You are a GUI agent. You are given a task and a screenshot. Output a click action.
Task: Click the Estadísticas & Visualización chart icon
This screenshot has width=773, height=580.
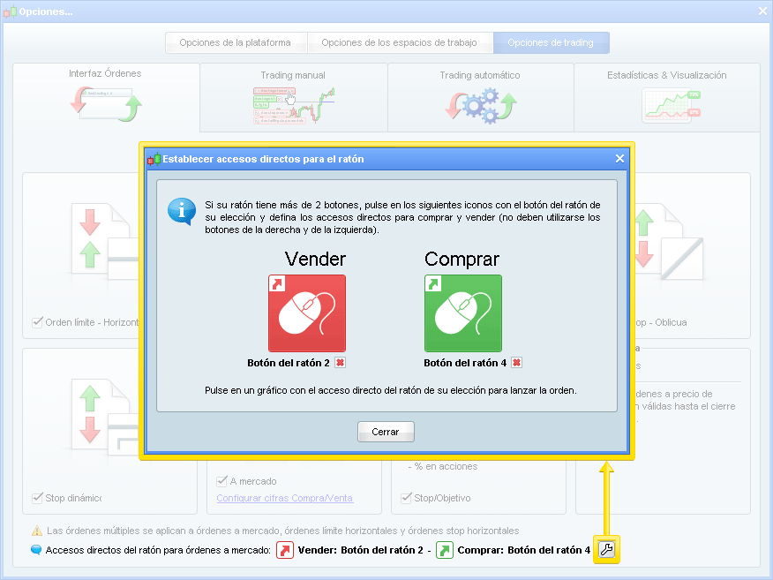(672, 105)
